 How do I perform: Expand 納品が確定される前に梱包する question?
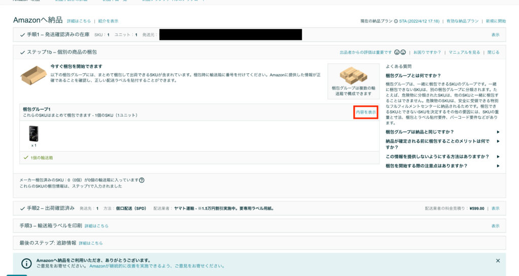(x=442, y=144)
